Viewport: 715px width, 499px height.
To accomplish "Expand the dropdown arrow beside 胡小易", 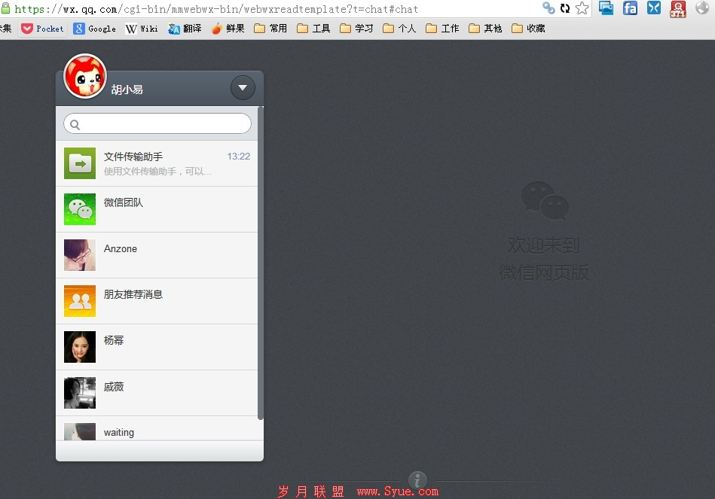I will [x=242, y=88].
